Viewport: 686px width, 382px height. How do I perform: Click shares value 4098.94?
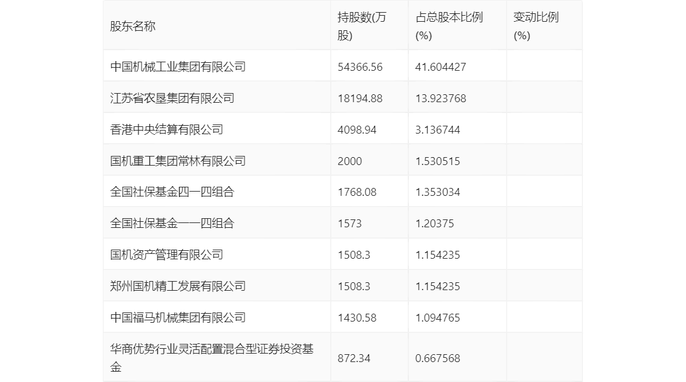pyautogui.click(x=357, y=130)
